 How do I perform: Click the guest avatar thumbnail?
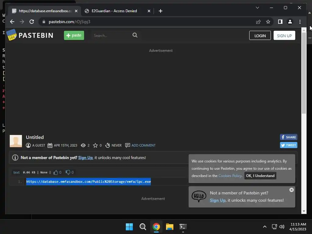point(16,141)
